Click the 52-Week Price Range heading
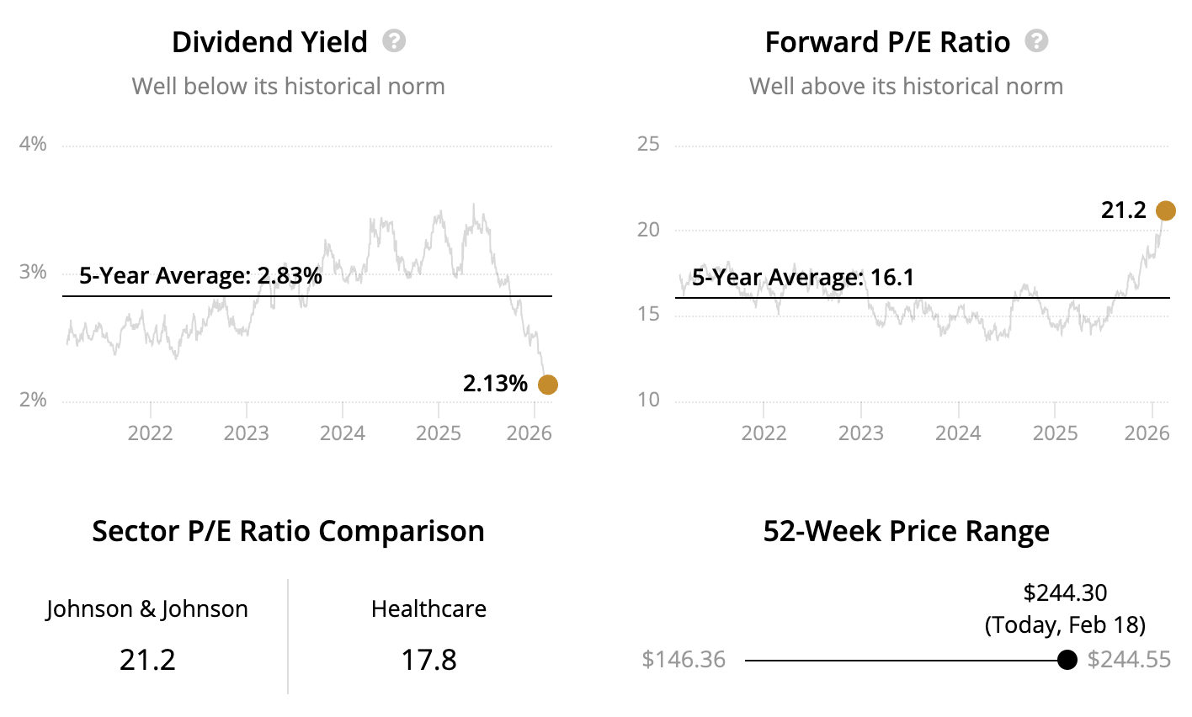 tap(906, 531)
